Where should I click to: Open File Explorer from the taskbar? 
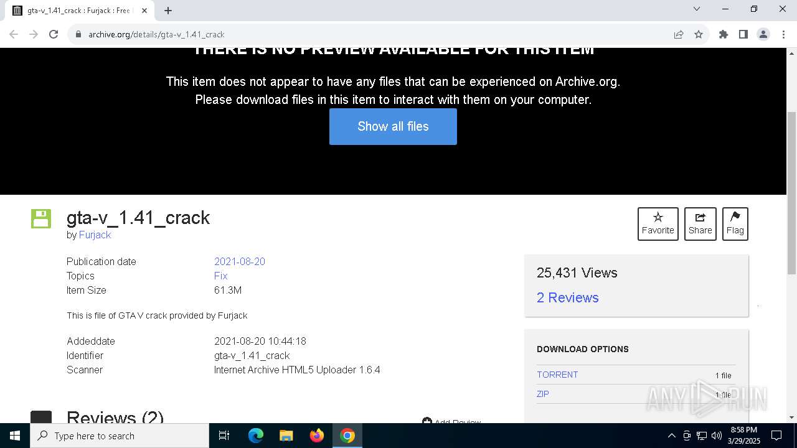pos(286,436)
